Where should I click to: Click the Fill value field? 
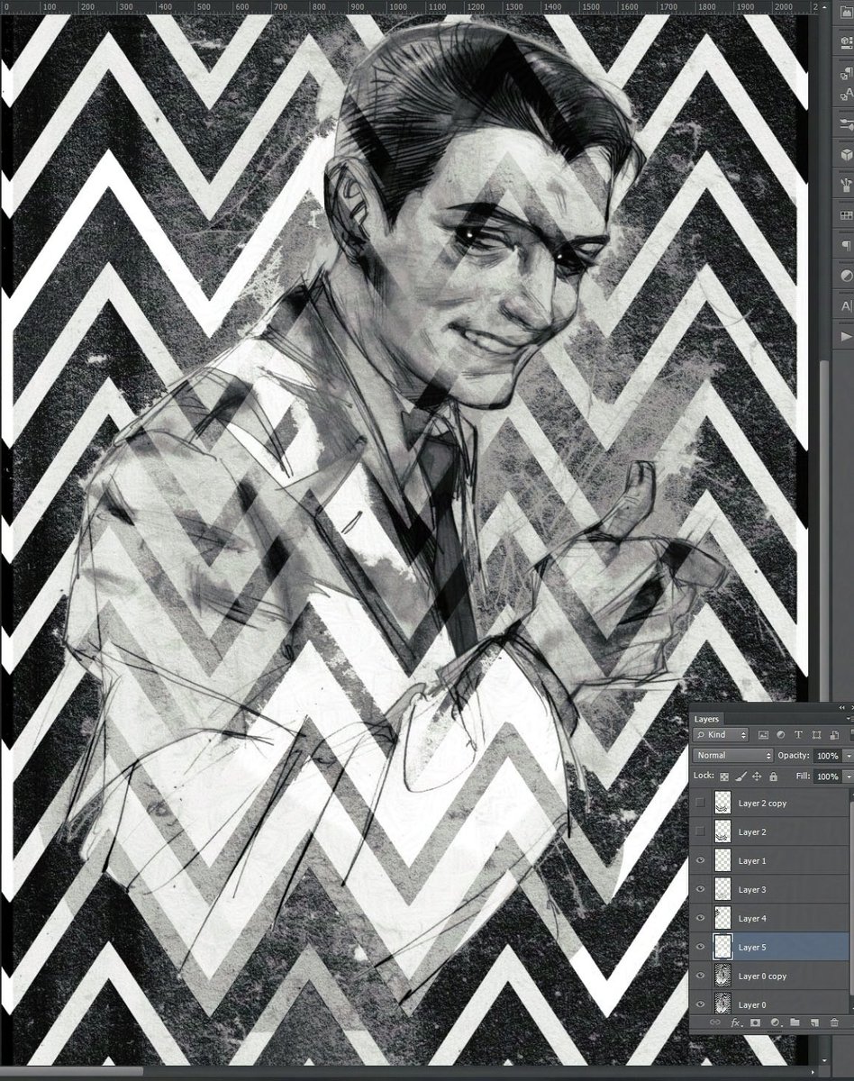click(828, 776)
